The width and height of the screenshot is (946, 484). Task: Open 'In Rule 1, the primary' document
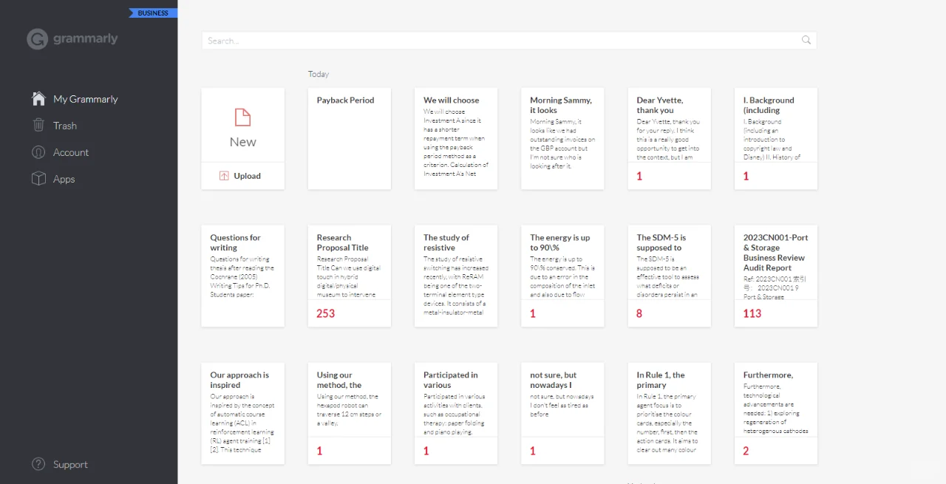pyautogui.click(x=670, y=413)
